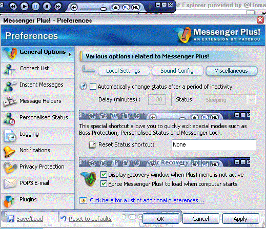Confirm preferences with the OK button
The height and width of the screenshot is (229, 266).
pyautogui.click(x=161, y=219)
